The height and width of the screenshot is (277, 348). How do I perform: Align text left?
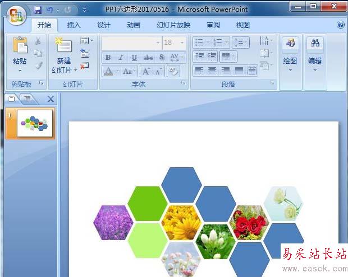[x=199, y=71]
